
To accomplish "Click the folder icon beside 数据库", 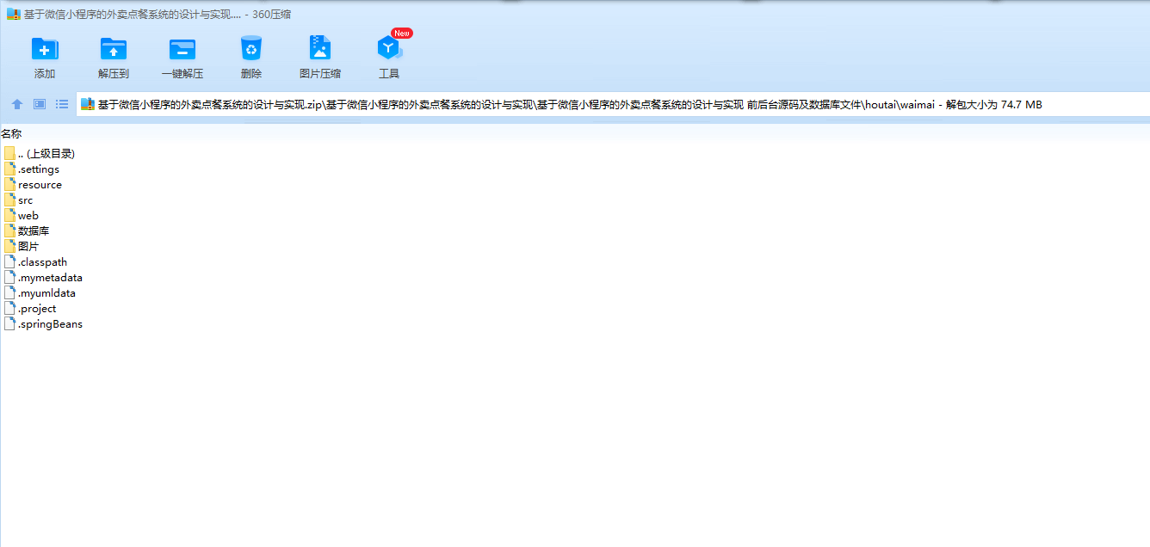I will tap(10, 230).
